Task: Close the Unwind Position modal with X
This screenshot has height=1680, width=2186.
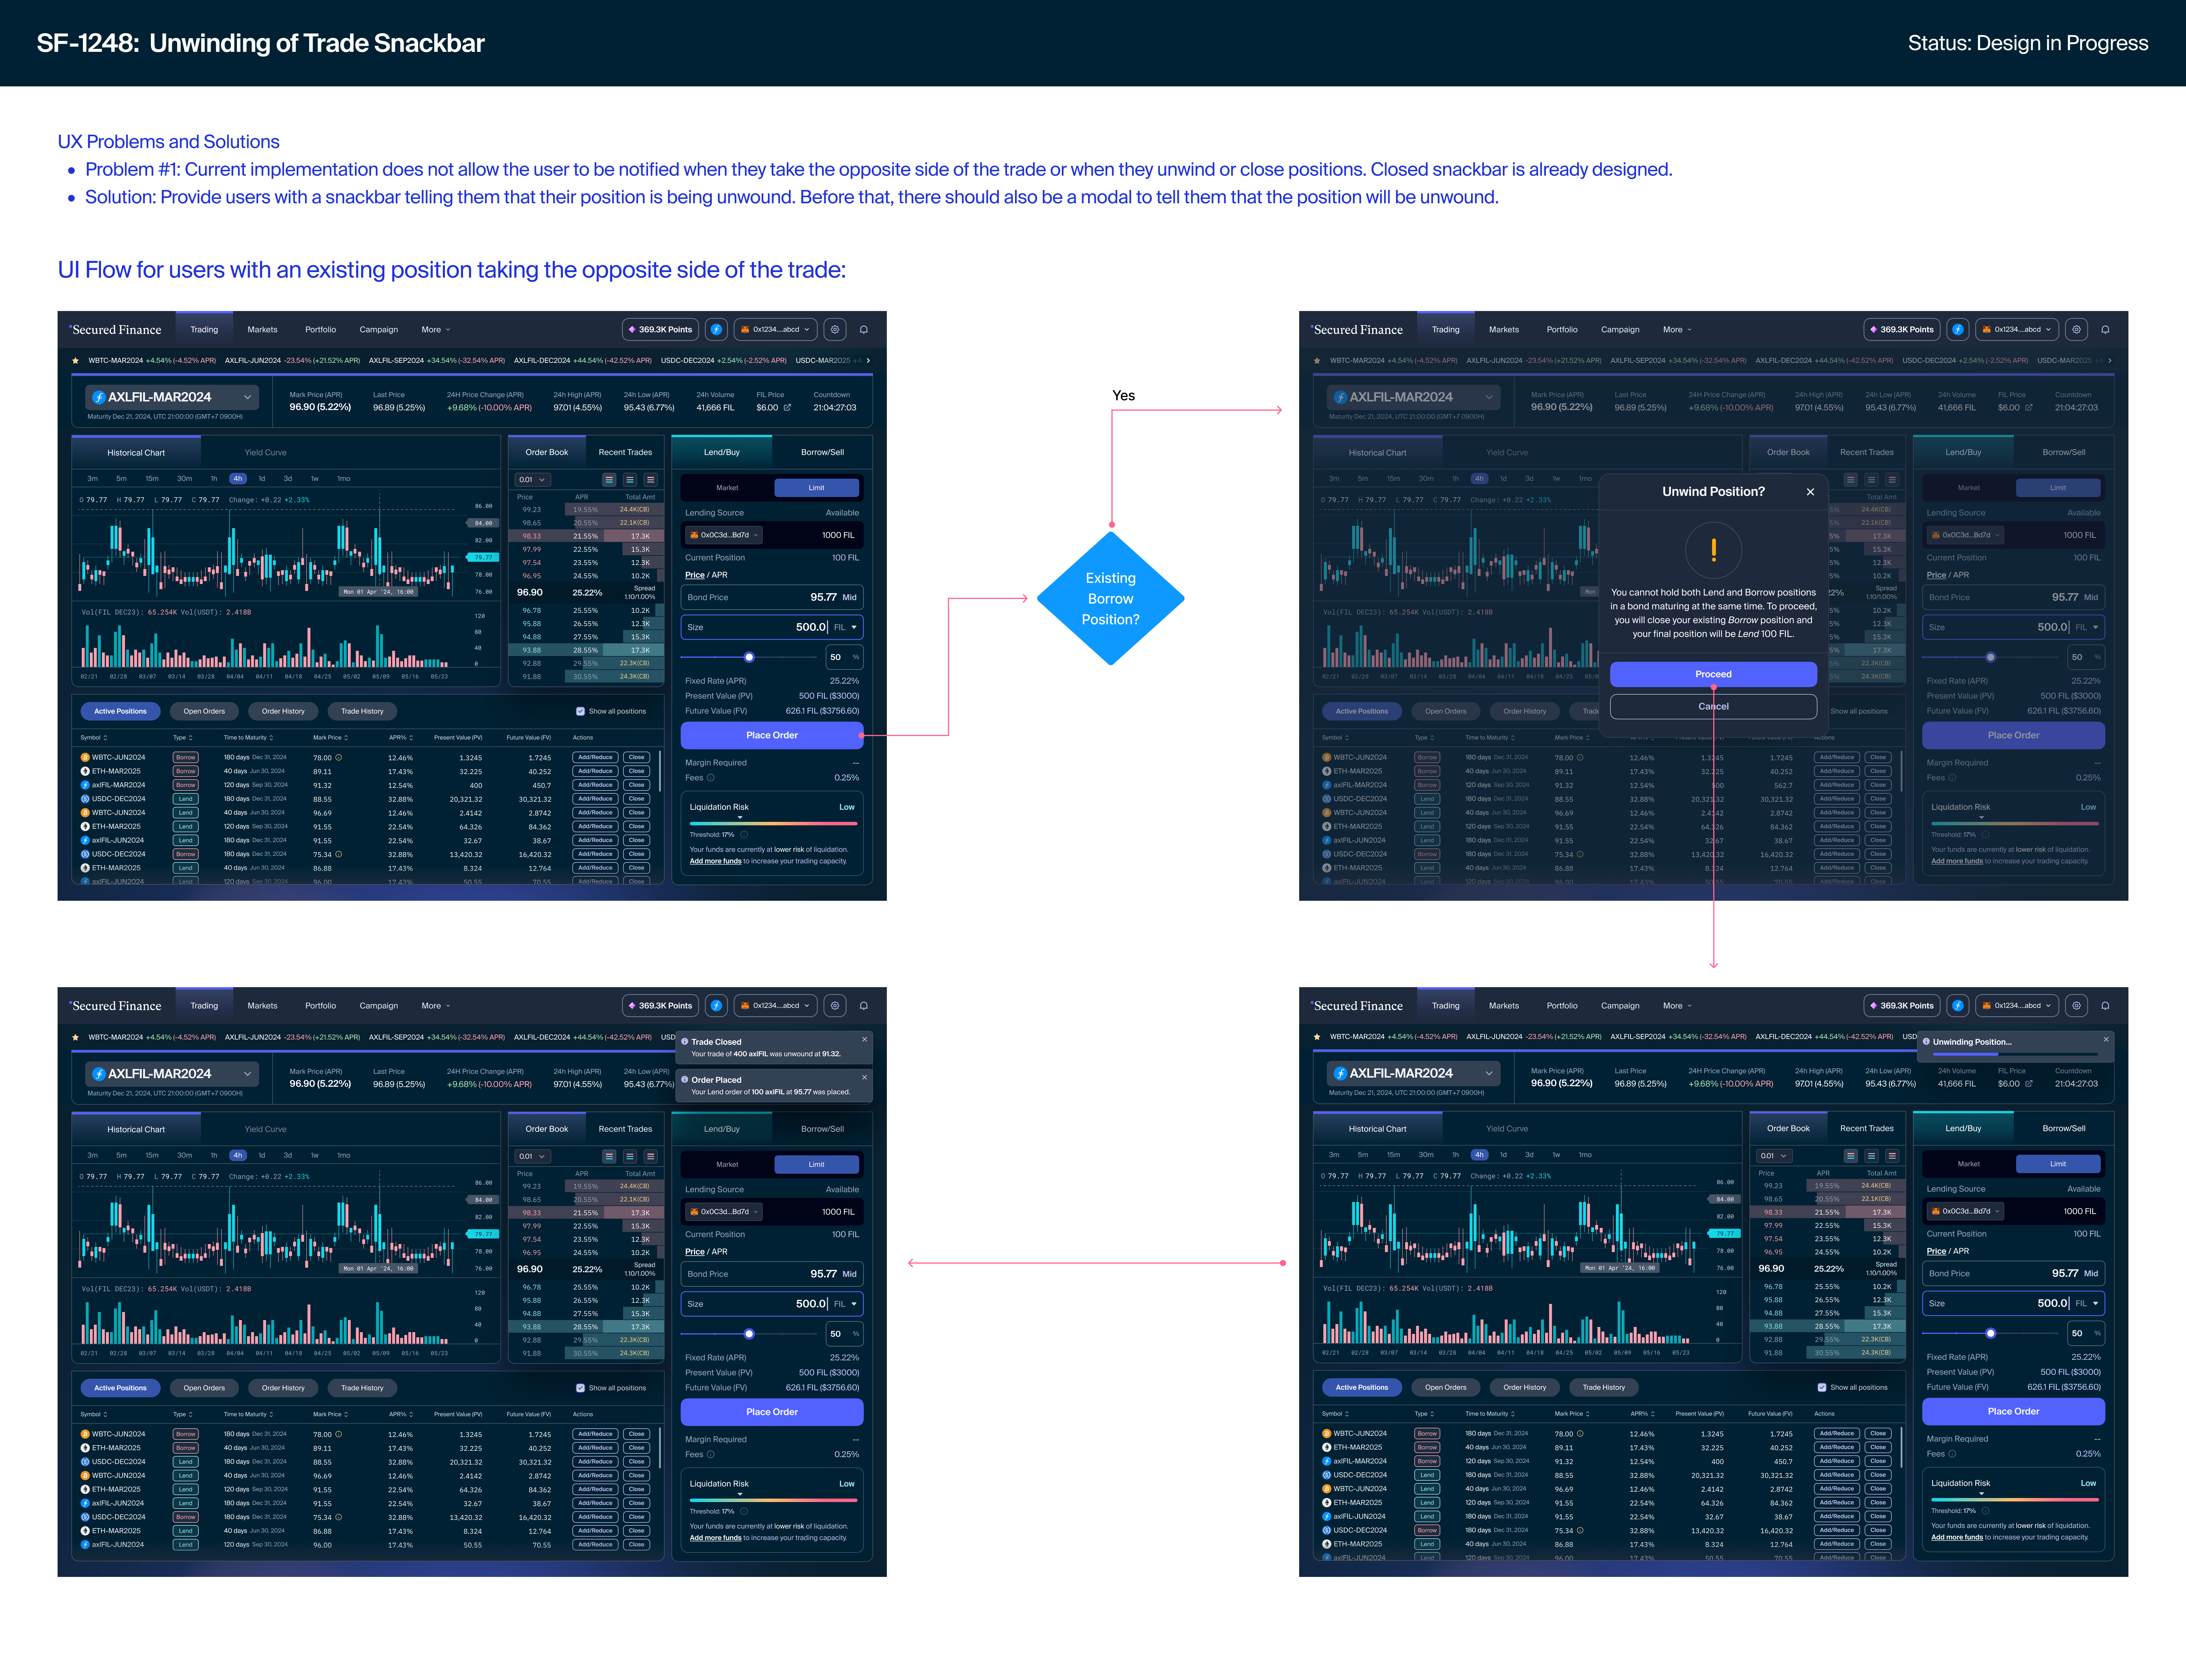Action: pos(1810,492)
